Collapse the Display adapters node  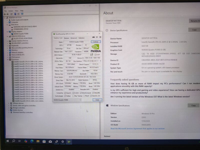7,31
